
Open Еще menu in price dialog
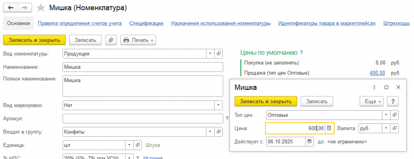point(372,101)
